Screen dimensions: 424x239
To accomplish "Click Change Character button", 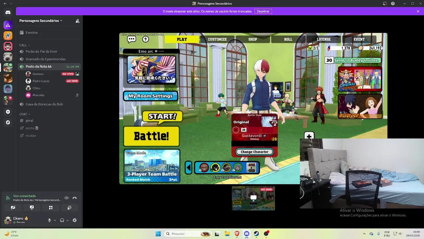I will (x=254, y=152).
